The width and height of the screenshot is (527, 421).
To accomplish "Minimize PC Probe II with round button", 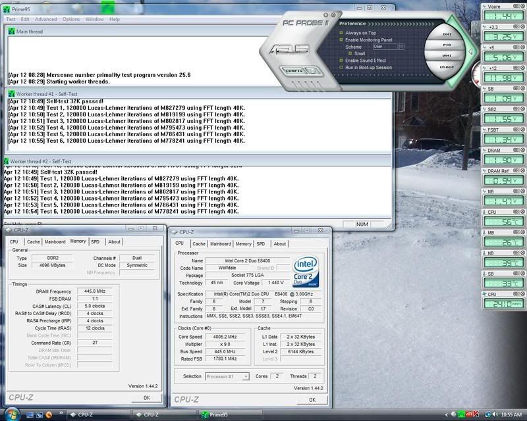I will (x=325, y=14).
